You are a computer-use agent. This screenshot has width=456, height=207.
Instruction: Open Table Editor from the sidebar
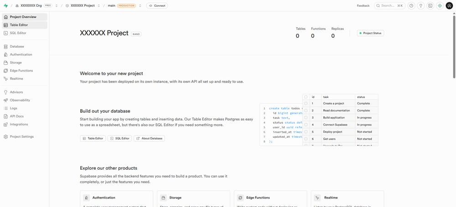18,25
